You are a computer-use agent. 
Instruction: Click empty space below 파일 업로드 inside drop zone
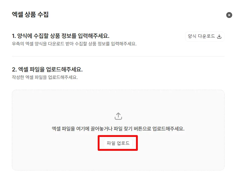[x=118, y=160]
